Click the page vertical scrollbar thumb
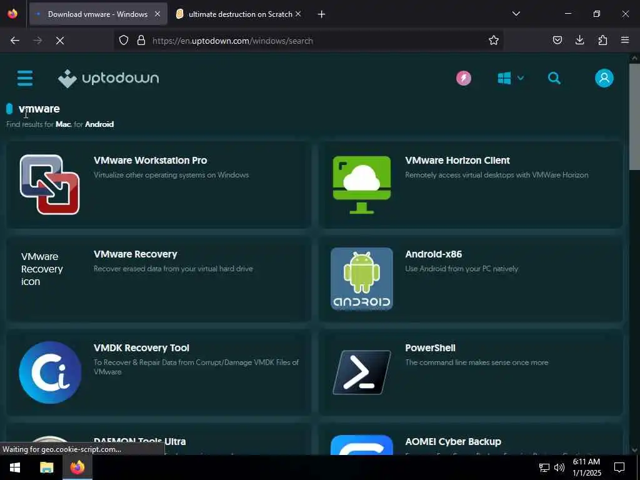Image resolution: width=640 pixels, height=480 pixels. (x=634, y=117)
